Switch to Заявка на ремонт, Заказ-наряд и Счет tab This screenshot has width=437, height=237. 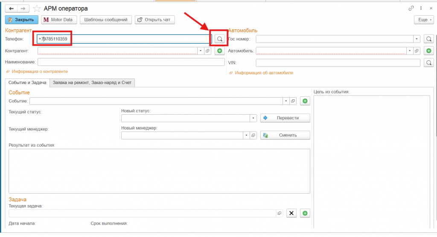tap(92, 83)
